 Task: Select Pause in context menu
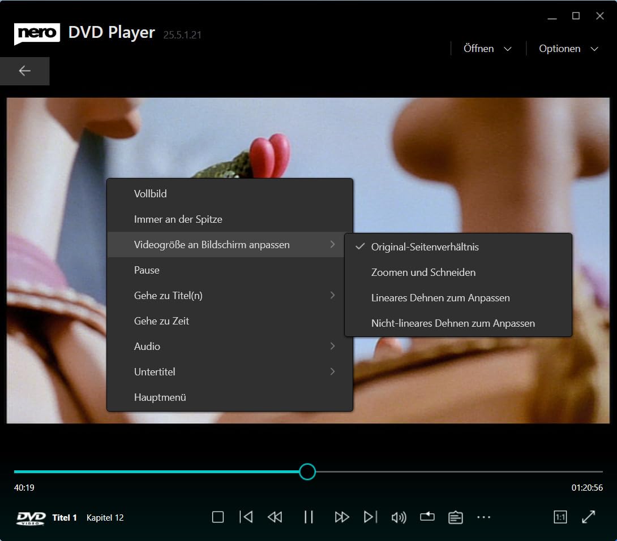coord(230,270)
